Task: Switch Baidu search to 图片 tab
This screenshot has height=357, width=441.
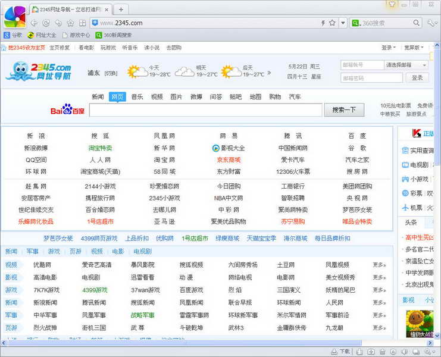Action: point(176,97)
